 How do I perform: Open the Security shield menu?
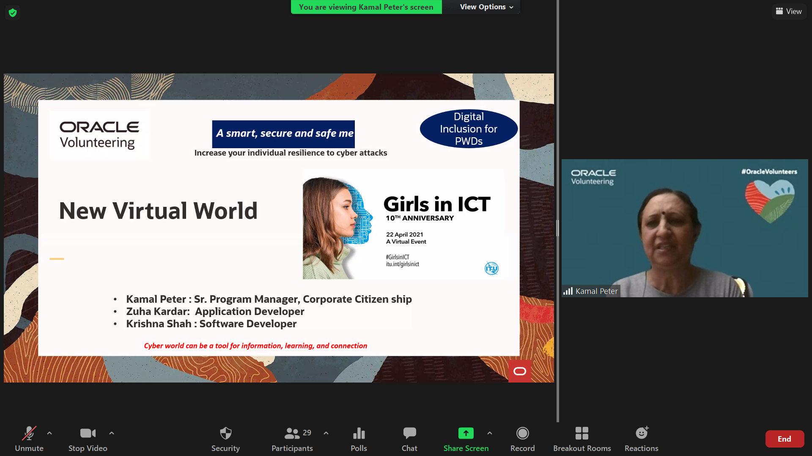click(225, 439)
